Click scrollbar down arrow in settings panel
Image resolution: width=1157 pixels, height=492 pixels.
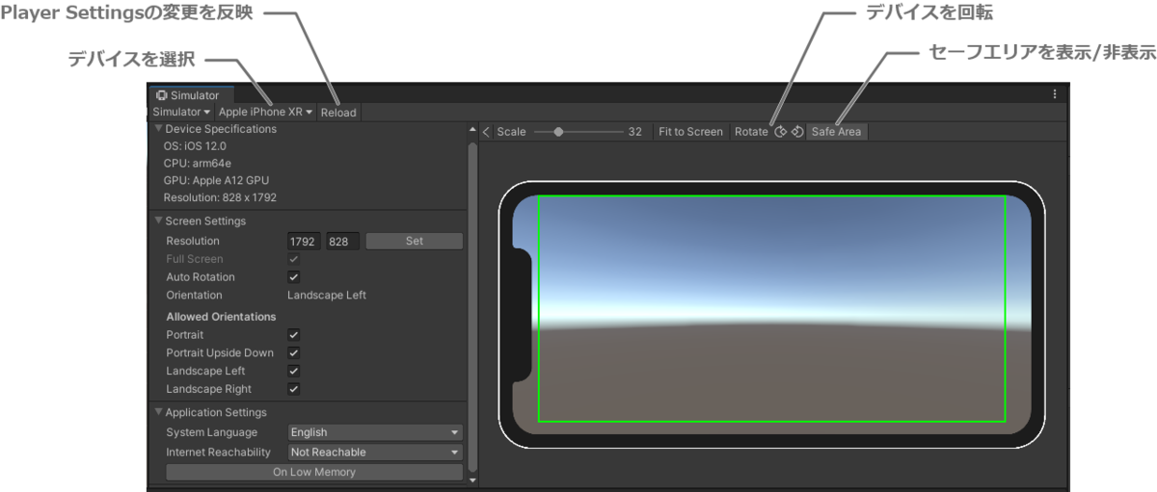pos(472,479)
